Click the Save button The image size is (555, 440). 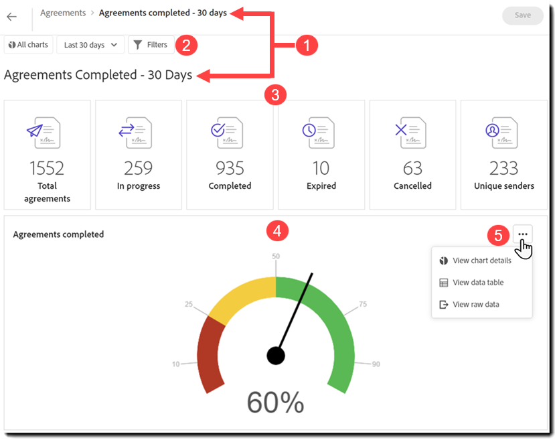click(x=522, y=15)
